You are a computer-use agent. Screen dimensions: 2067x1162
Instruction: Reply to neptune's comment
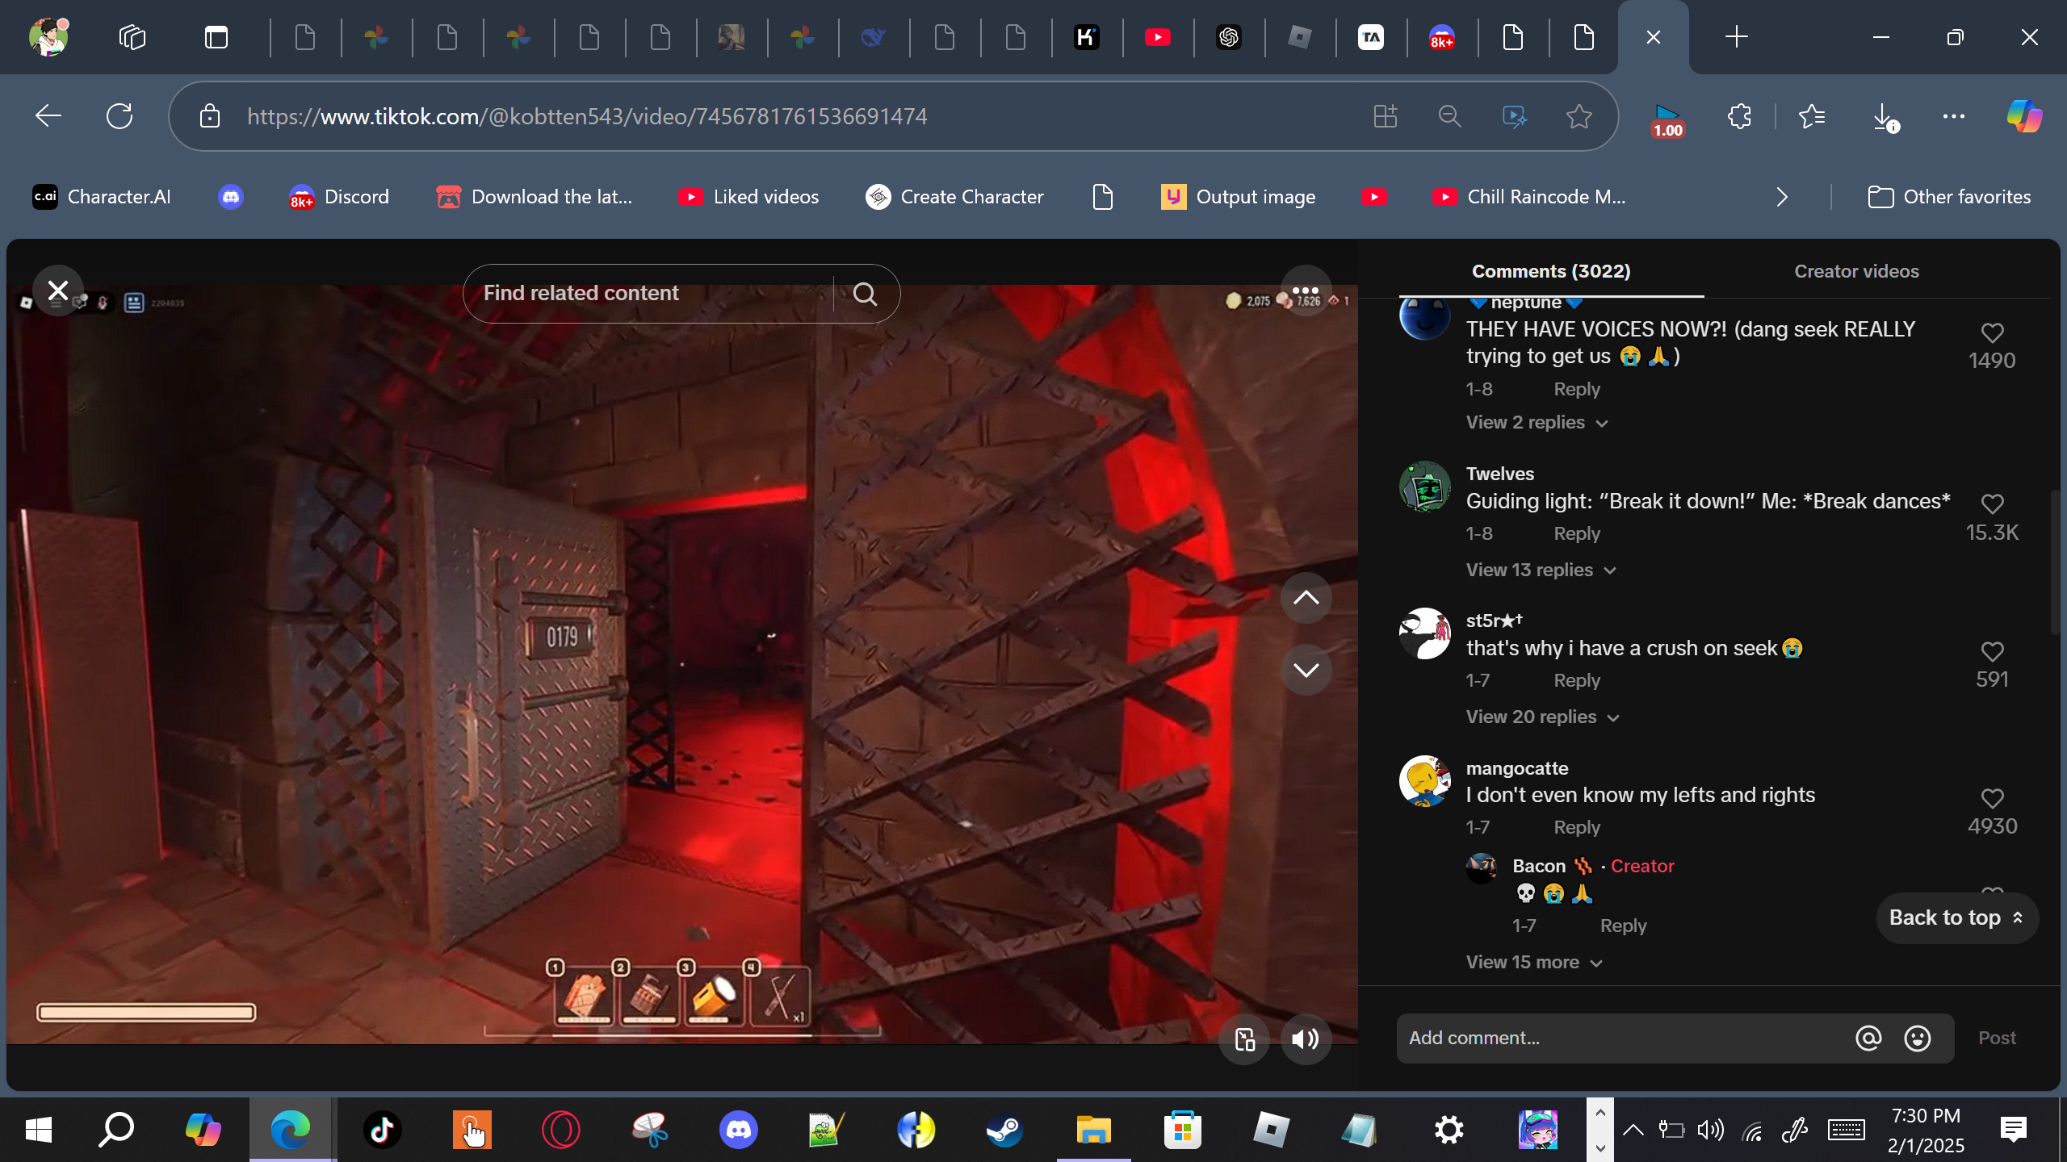(1576, 390)
